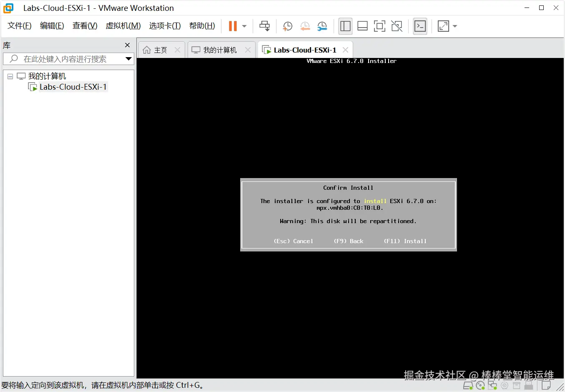This screenshot has width=565, height=392.
Task: Click the sound card status icon
Action: pos(505,385)
